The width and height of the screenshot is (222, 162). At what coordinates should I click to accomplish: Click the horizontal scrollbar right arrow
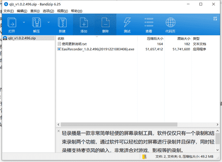[217, 124]
